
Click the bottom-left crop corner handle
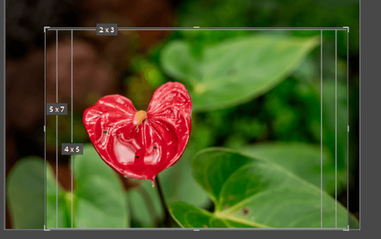pos(46,228)
